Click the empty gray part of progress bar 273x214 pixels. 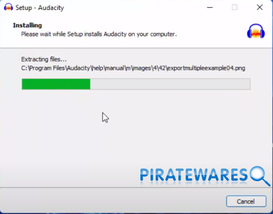[170, 84]
